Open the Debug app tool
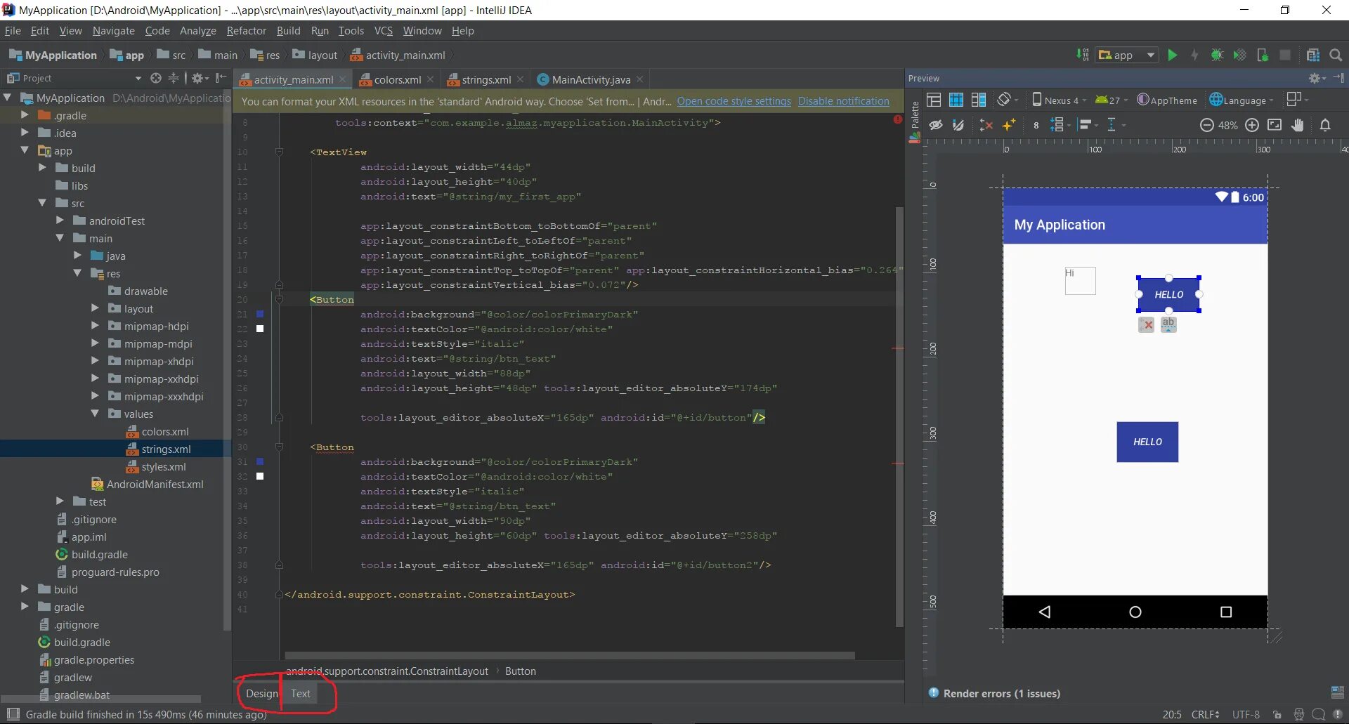 click(x=1216, y=55)
